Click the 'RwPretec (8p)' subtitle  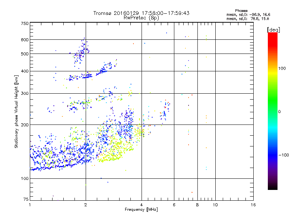coord(141,18)
